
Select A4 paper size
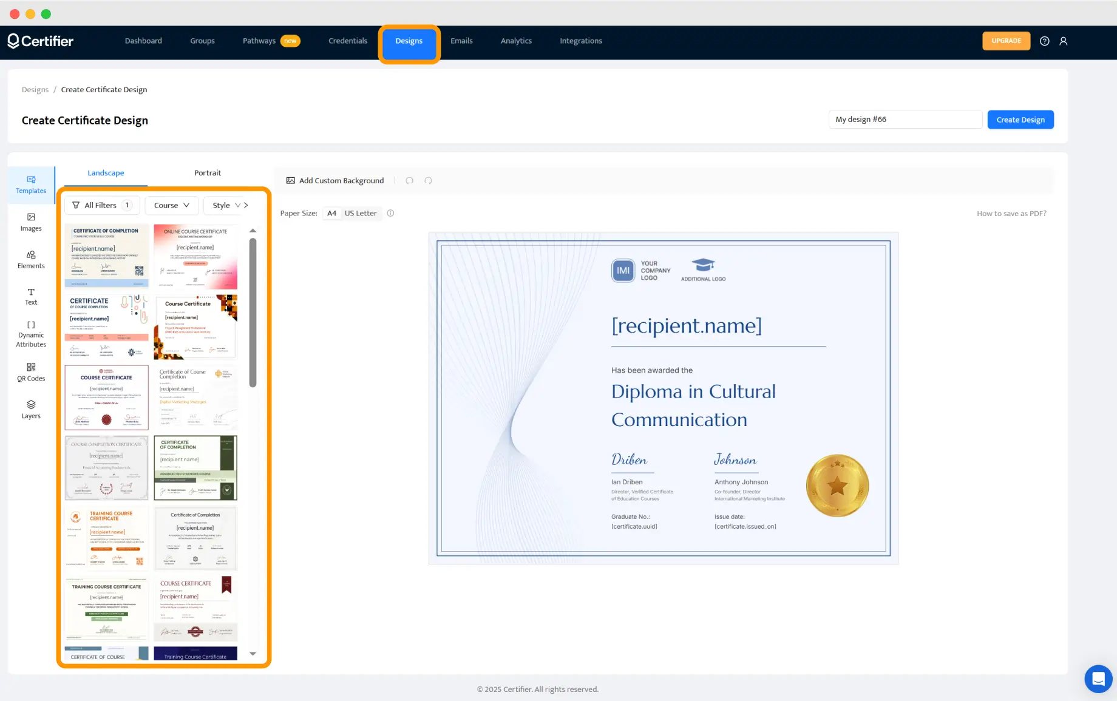click(331, 213)
